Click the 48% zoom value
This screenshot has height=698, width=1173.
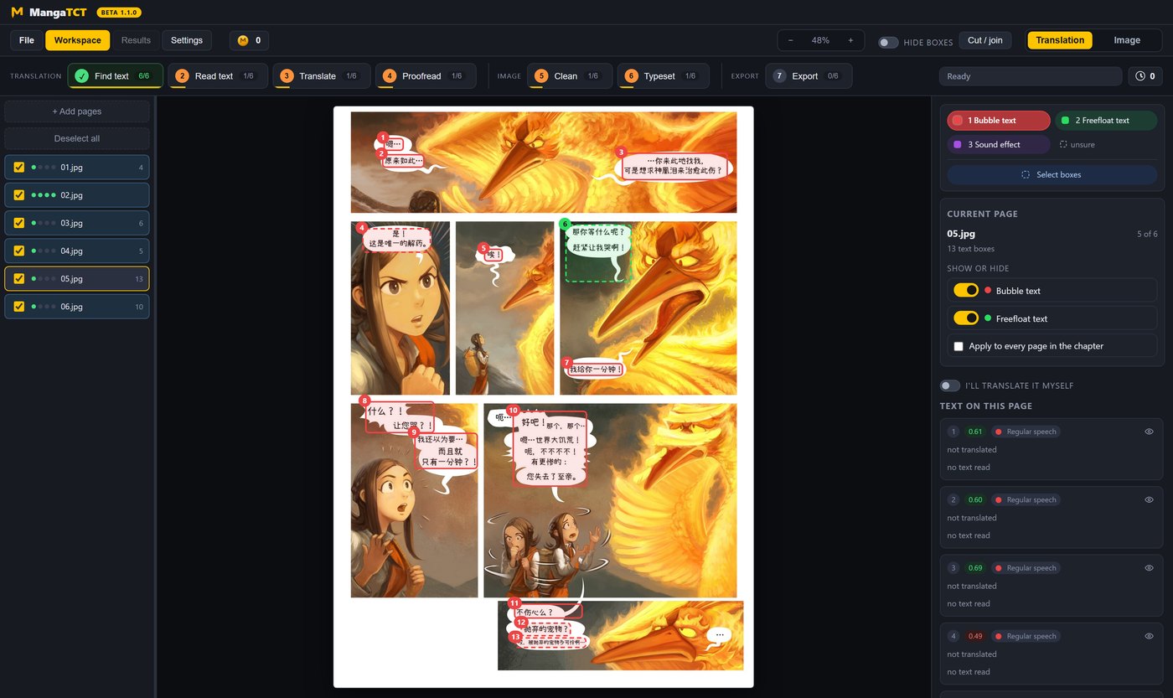tap(820, 40)
